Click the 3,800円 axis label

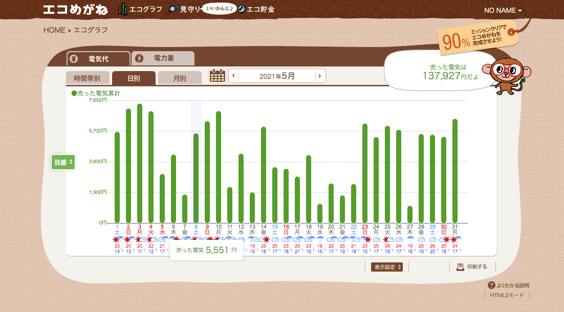pos(98,162)
